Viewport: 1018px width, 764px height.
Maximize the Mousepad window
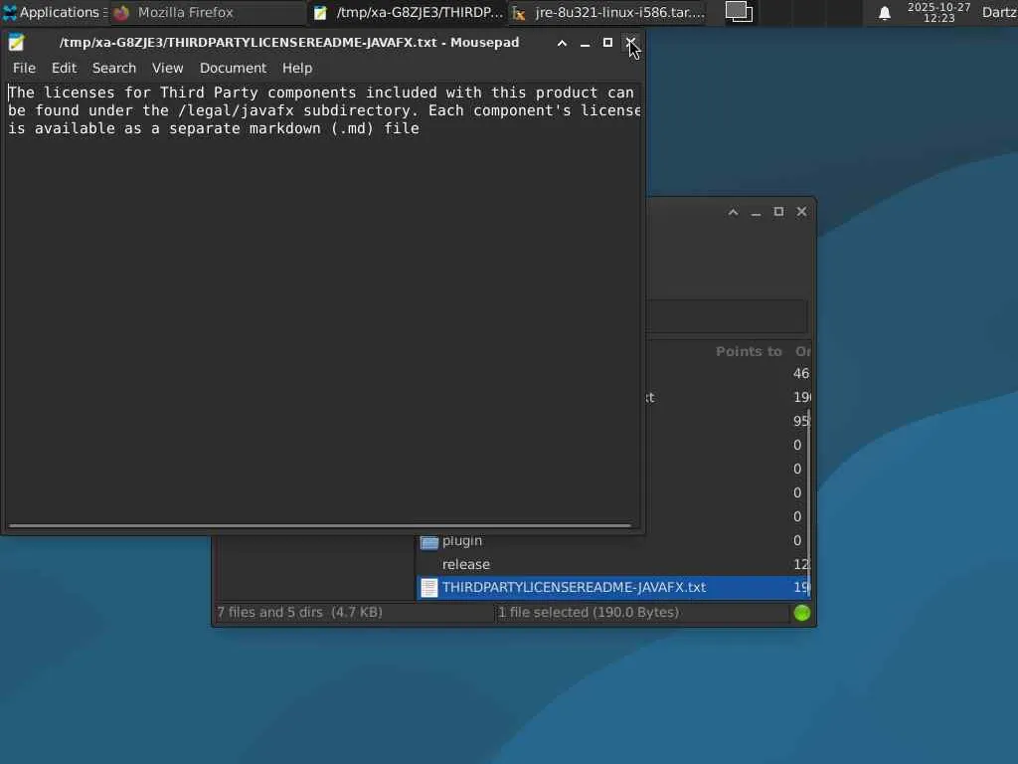607,43
